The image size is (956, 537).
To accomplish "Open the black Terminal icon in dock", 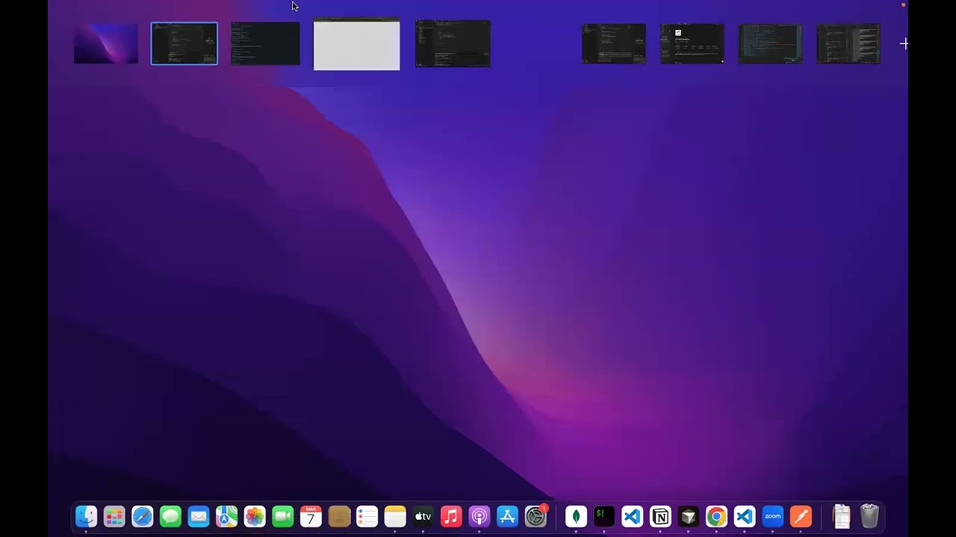I will 604,516.
